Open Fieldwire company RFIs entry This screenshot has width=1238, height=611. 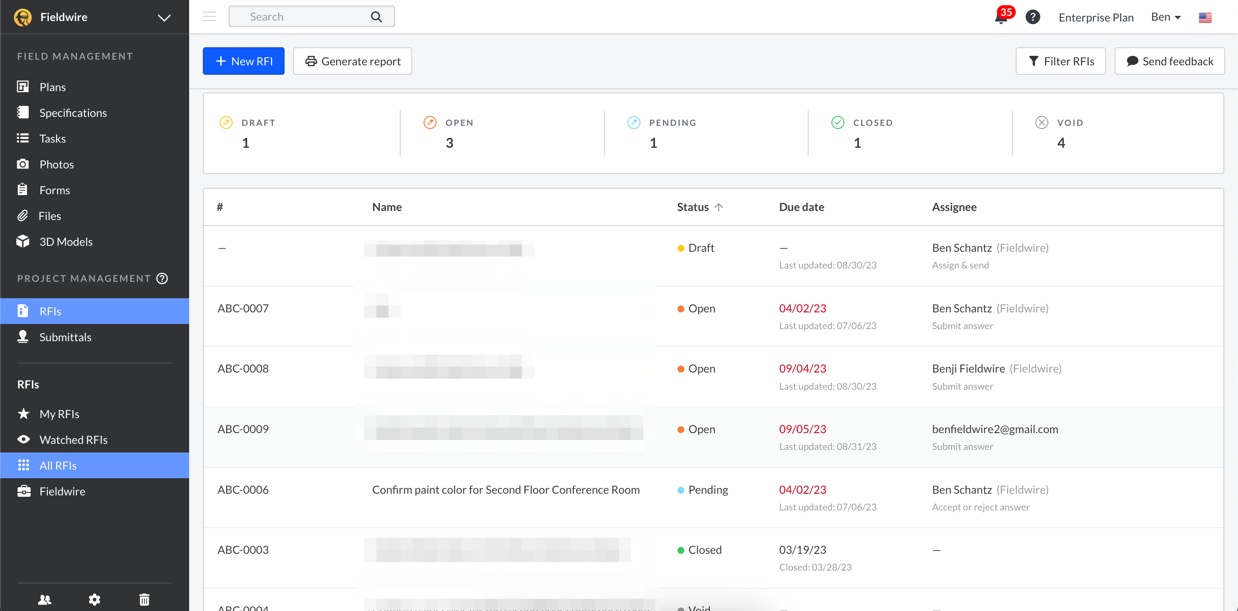(x=94, y=492)
